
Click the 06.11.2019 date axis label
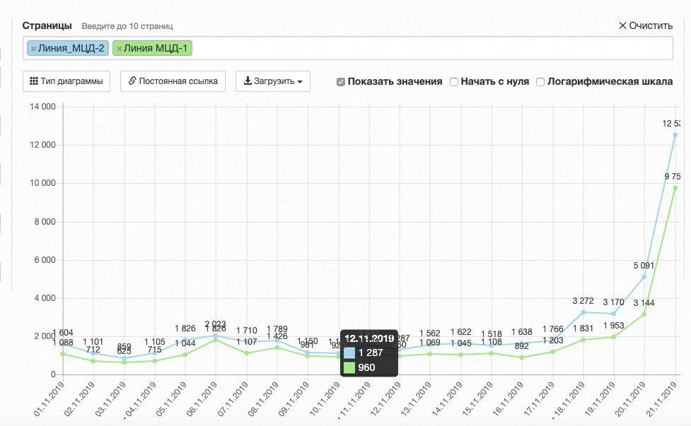point(202,399)
